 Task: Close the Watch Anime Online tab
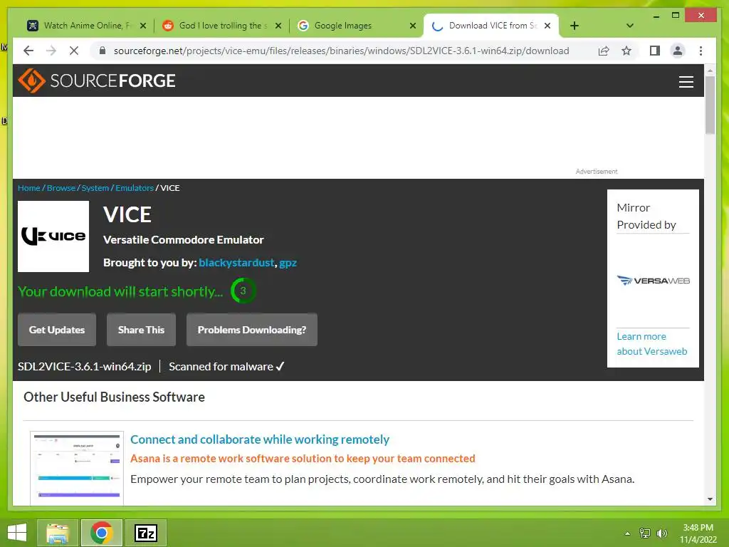(x=142, y=26)
